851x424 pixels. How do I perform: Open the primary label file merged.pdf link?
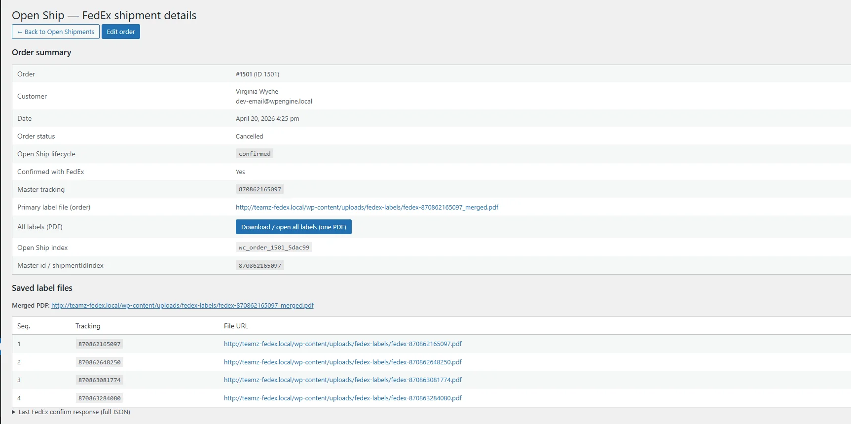point(367,207)
